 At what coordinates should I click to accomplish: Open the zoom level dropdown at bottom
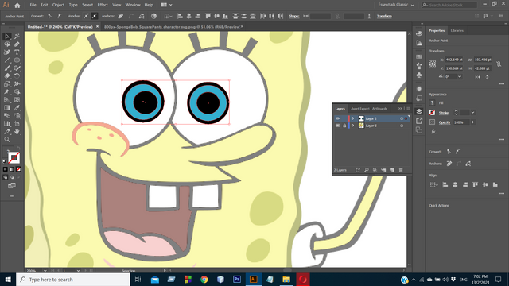point(45,270)
